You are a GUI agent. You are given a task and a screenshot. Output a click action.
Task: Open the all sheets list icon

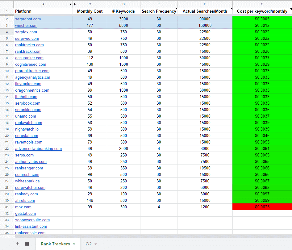pyautogui.click(x=27, y=244)
